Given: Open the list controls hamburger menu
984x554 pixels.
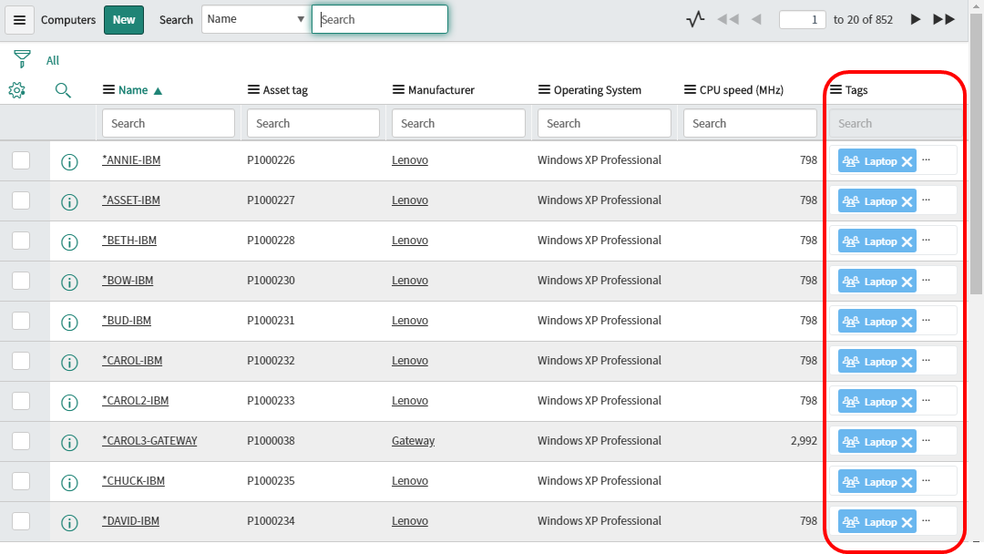Looking at the screenshot, I should click(x=19, y=19).
